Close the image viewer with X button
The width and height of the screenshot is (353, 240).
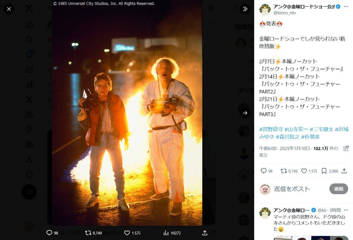[9, 9]
